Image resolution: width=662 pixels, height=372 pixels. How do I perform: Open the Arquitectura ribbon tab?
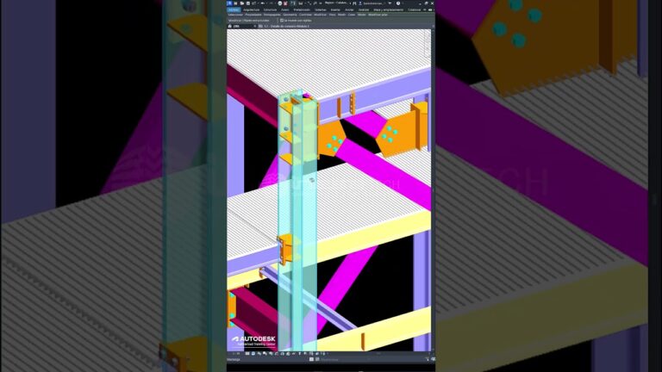coord(251,9)
